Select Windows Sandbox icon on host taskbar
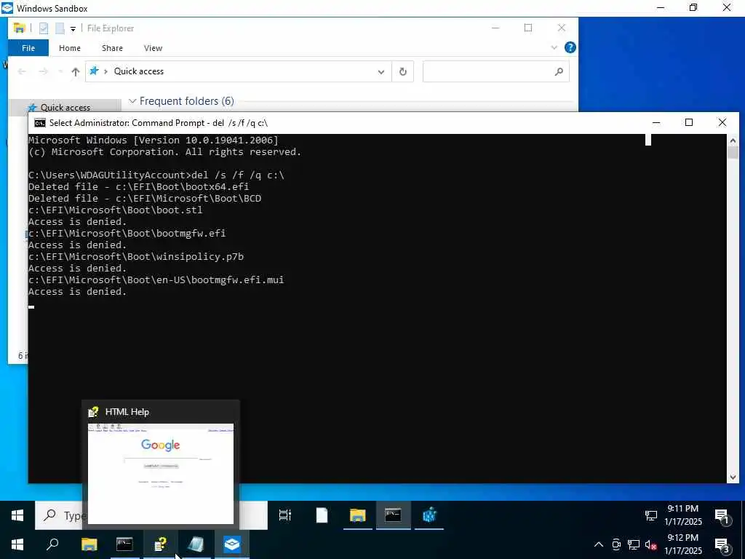This screenshot has height=559, width=745. pyautogui.click(x=232, y=544)
